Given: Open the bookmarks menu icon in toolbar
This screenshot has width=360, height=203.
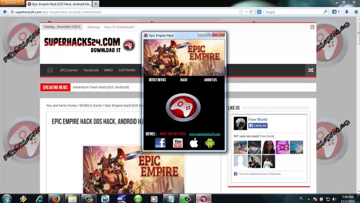Looking at the screenshot, I should (336, 12).
